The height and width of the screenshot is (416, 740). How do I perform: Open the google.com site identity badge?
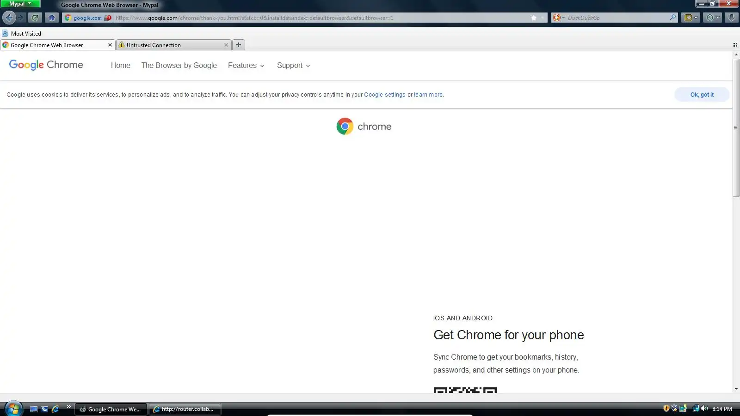tap(87, 18)
